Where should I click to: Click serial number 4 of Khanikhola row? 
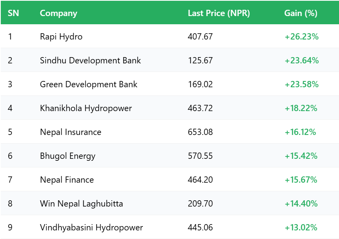(10, 108)
